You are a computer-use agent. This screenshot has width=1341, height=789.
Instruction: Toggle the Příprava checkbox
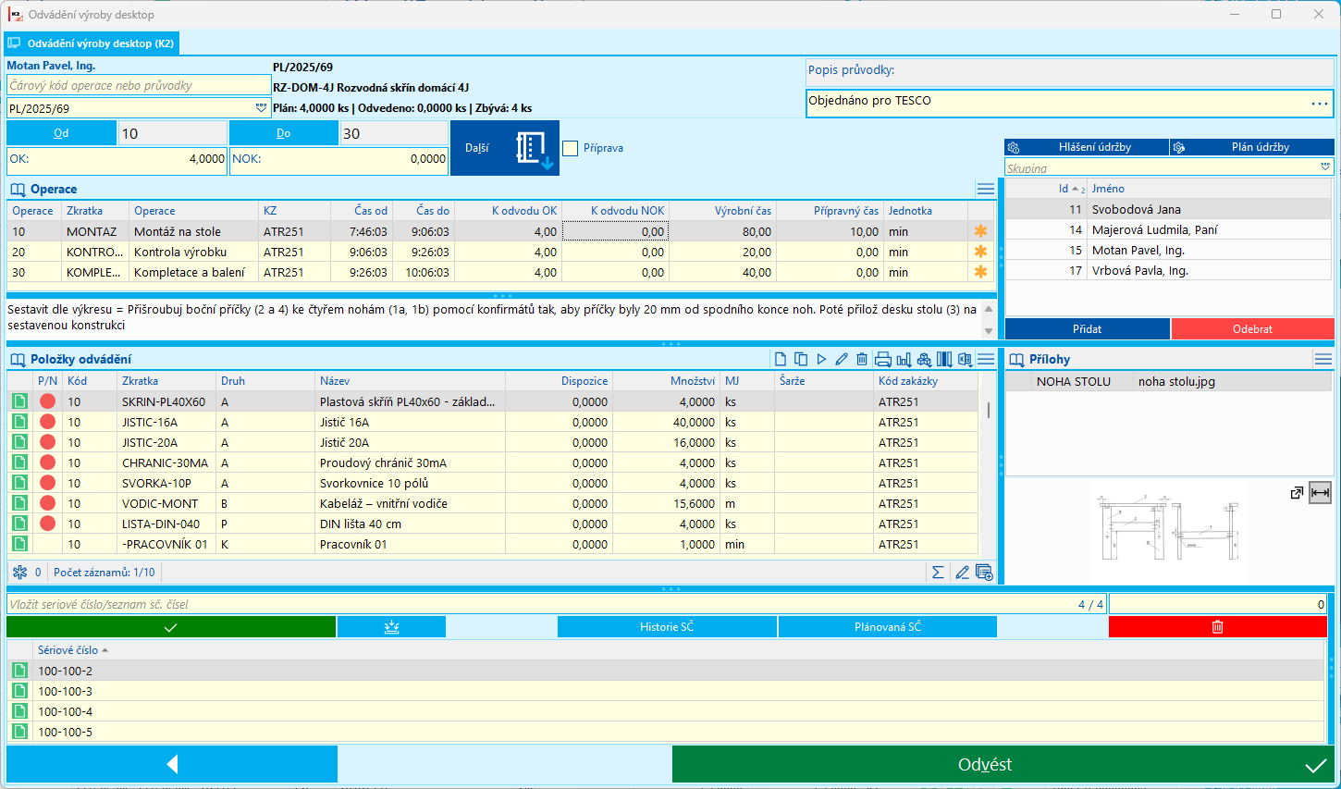[571, 148]
